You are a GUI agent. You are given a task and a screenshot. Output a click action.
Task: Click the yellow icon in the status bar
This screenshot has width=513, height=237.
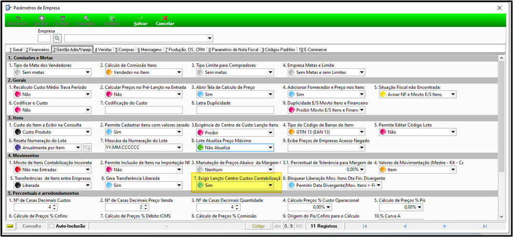tap(10, 226)
